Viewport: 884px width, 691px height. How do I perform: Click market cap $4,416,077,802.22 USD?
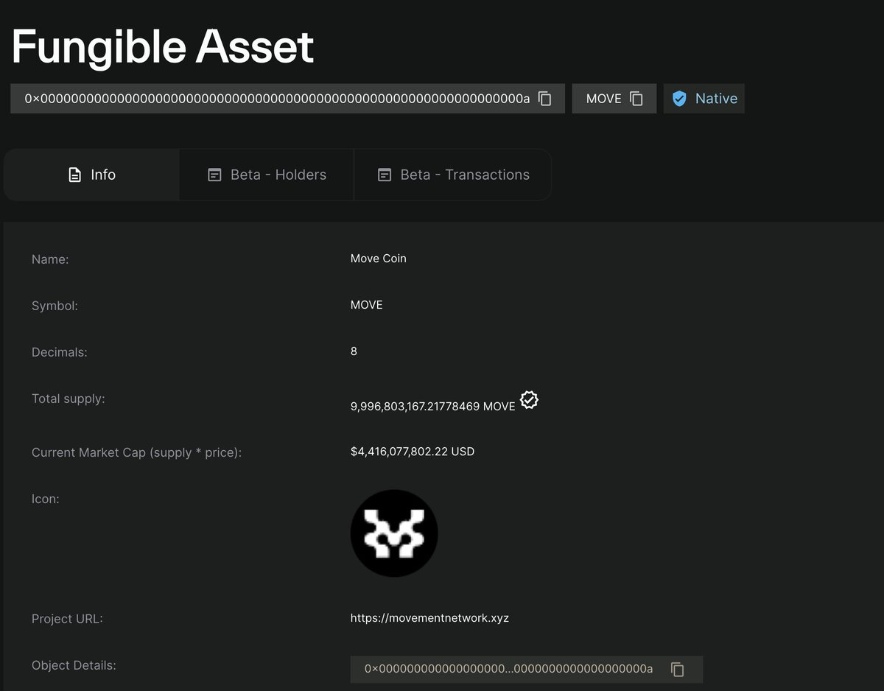[x=413, y=452]
